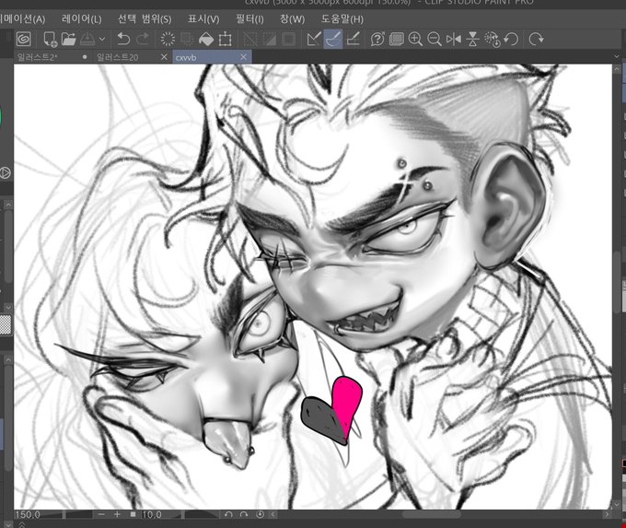Open the 창(W) menu
626x528 pixels.
tap(292, 18)
